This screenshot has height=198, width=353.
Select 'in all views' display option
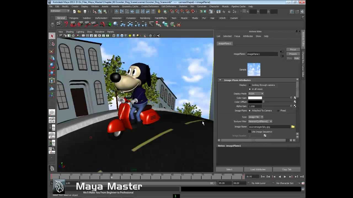[250, 89]
